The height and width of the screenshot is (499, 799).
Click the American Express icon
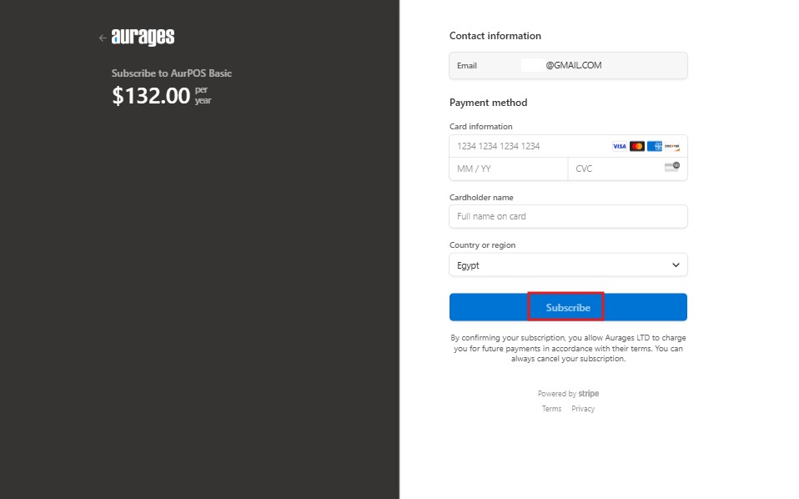654,146
